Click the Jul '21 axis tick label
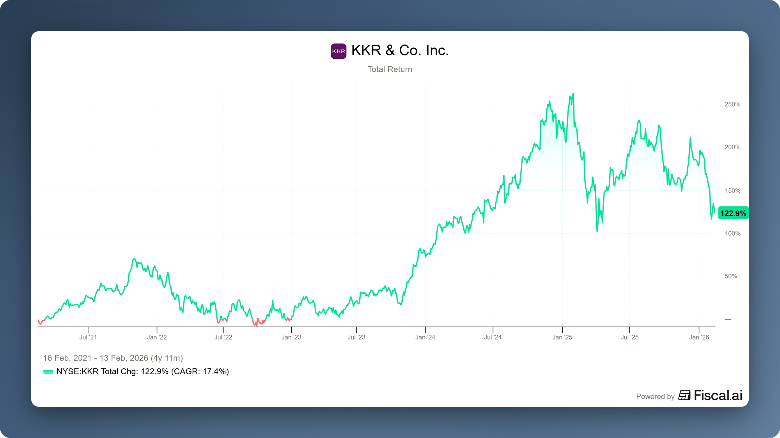The width and height of the screenshot is (780, 438). tap(88, 337)
